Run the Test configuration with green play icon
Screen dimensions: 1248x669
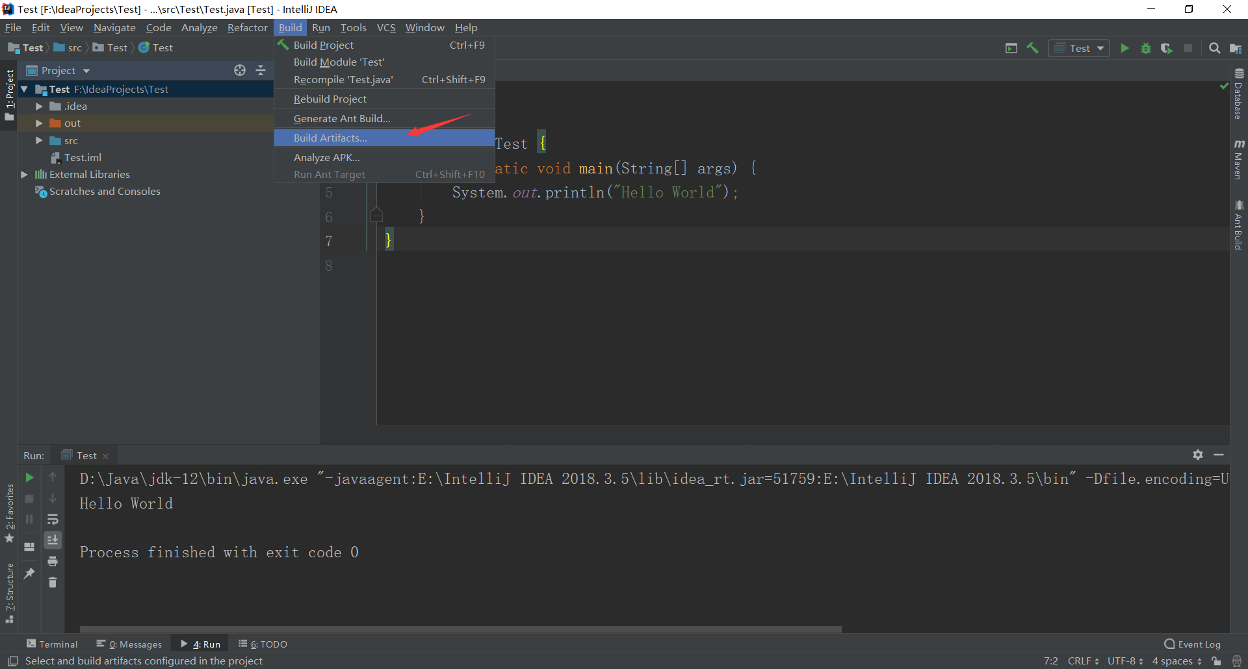tap(1124, 48)
